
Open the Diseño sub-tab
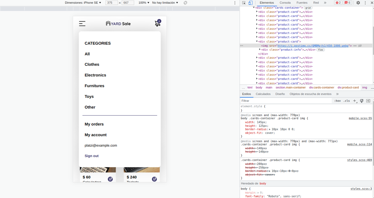coord(280,94)
